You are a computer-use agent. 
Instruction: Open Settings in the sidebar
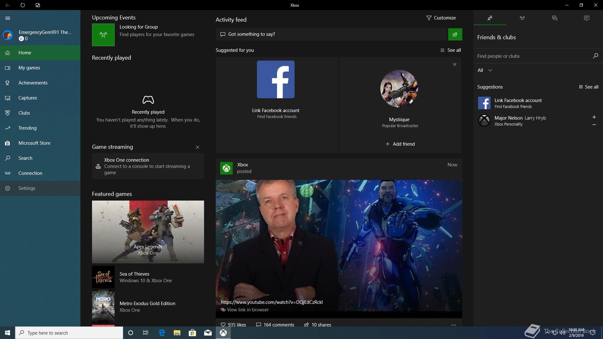point(40,188)
